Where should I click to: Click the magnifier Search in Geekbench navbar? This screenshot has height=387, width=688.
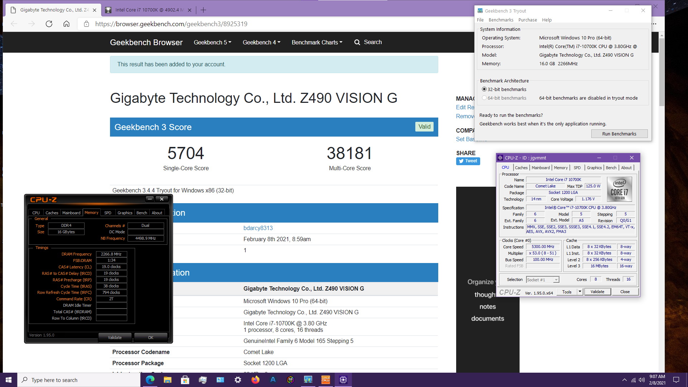point(368,42)
